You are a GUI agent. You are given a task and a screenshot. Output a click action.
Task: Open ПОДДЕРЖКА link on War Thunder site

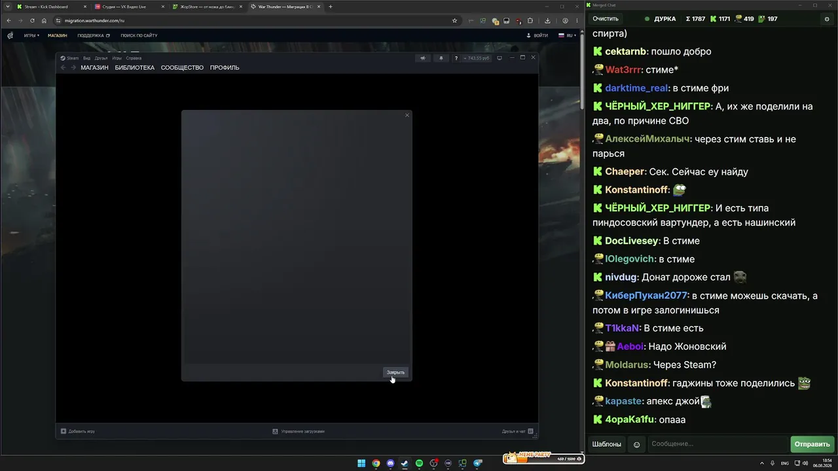pos(94,35)
